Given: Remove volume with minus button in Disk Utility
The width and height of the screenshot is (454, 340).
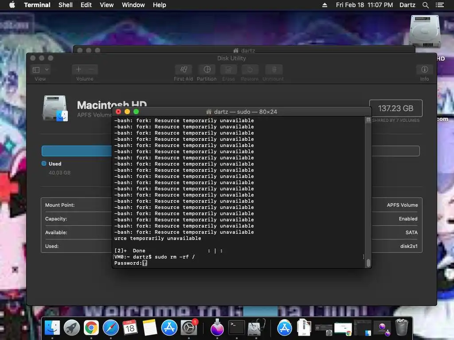Looking at the screenshot, I should click(x=91, y=70).
